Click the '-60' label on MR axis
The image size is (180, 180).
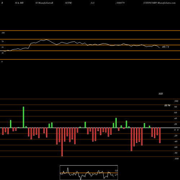(x=176, y=147)
